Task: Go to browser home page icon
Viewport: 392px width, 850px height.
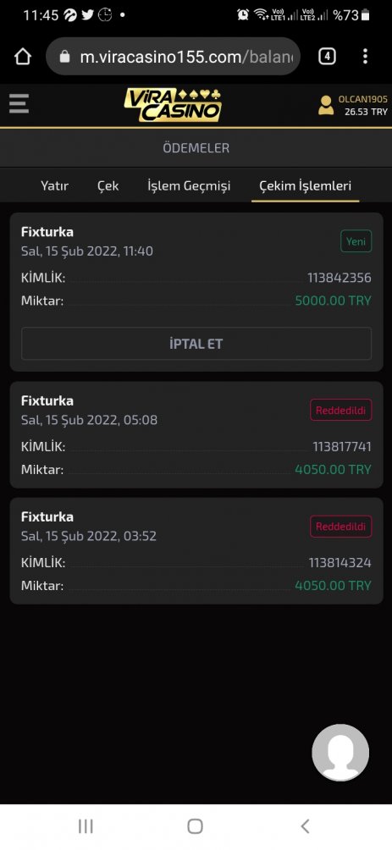Action: point(23,57)
